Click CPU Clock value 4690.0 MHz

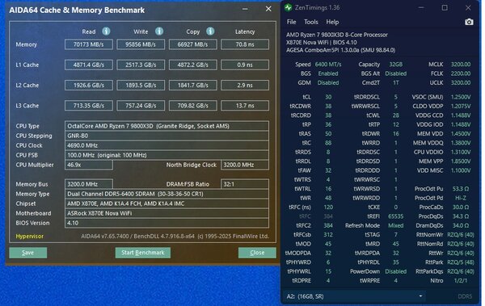point(167,145)
